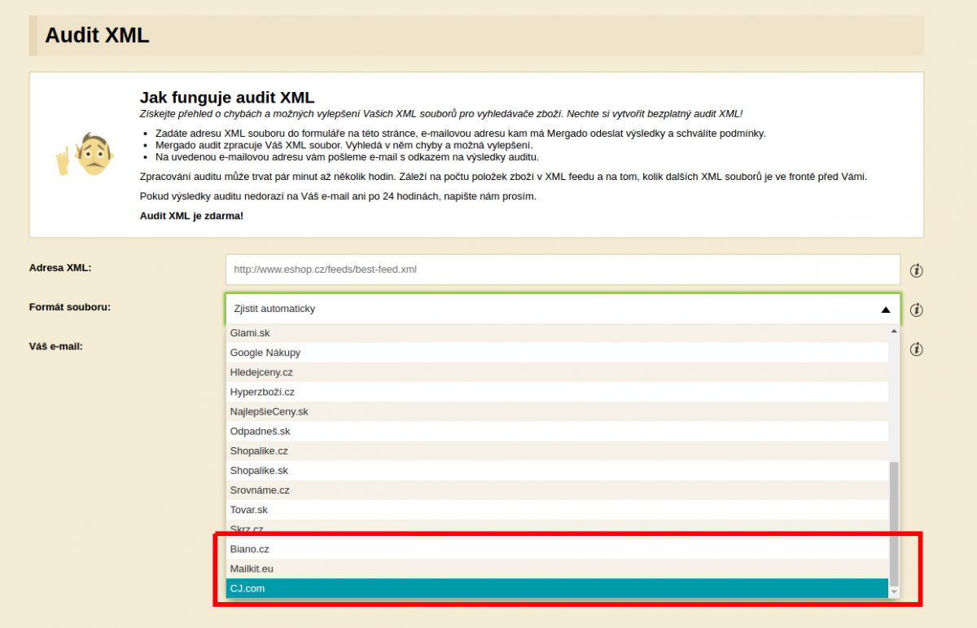
Task: Click the scrollbar up arrow in list
Action: [x=894, y=331]
